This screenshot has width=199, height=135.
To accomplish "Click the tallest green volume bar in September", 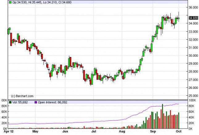I will coord(163,116).
